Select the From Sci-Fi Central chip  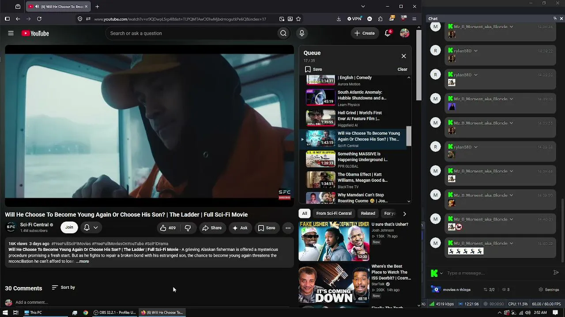pyautogui.click(x=334, y=214)
